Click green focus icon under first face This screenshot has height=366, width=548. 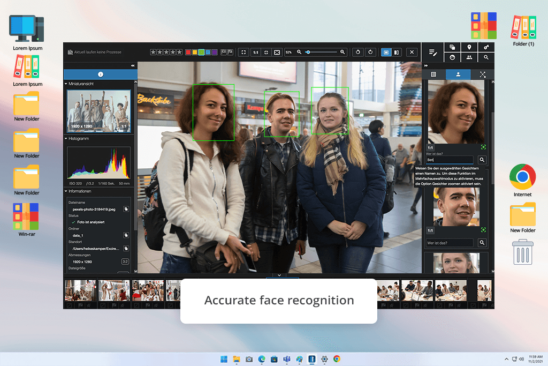483,147
